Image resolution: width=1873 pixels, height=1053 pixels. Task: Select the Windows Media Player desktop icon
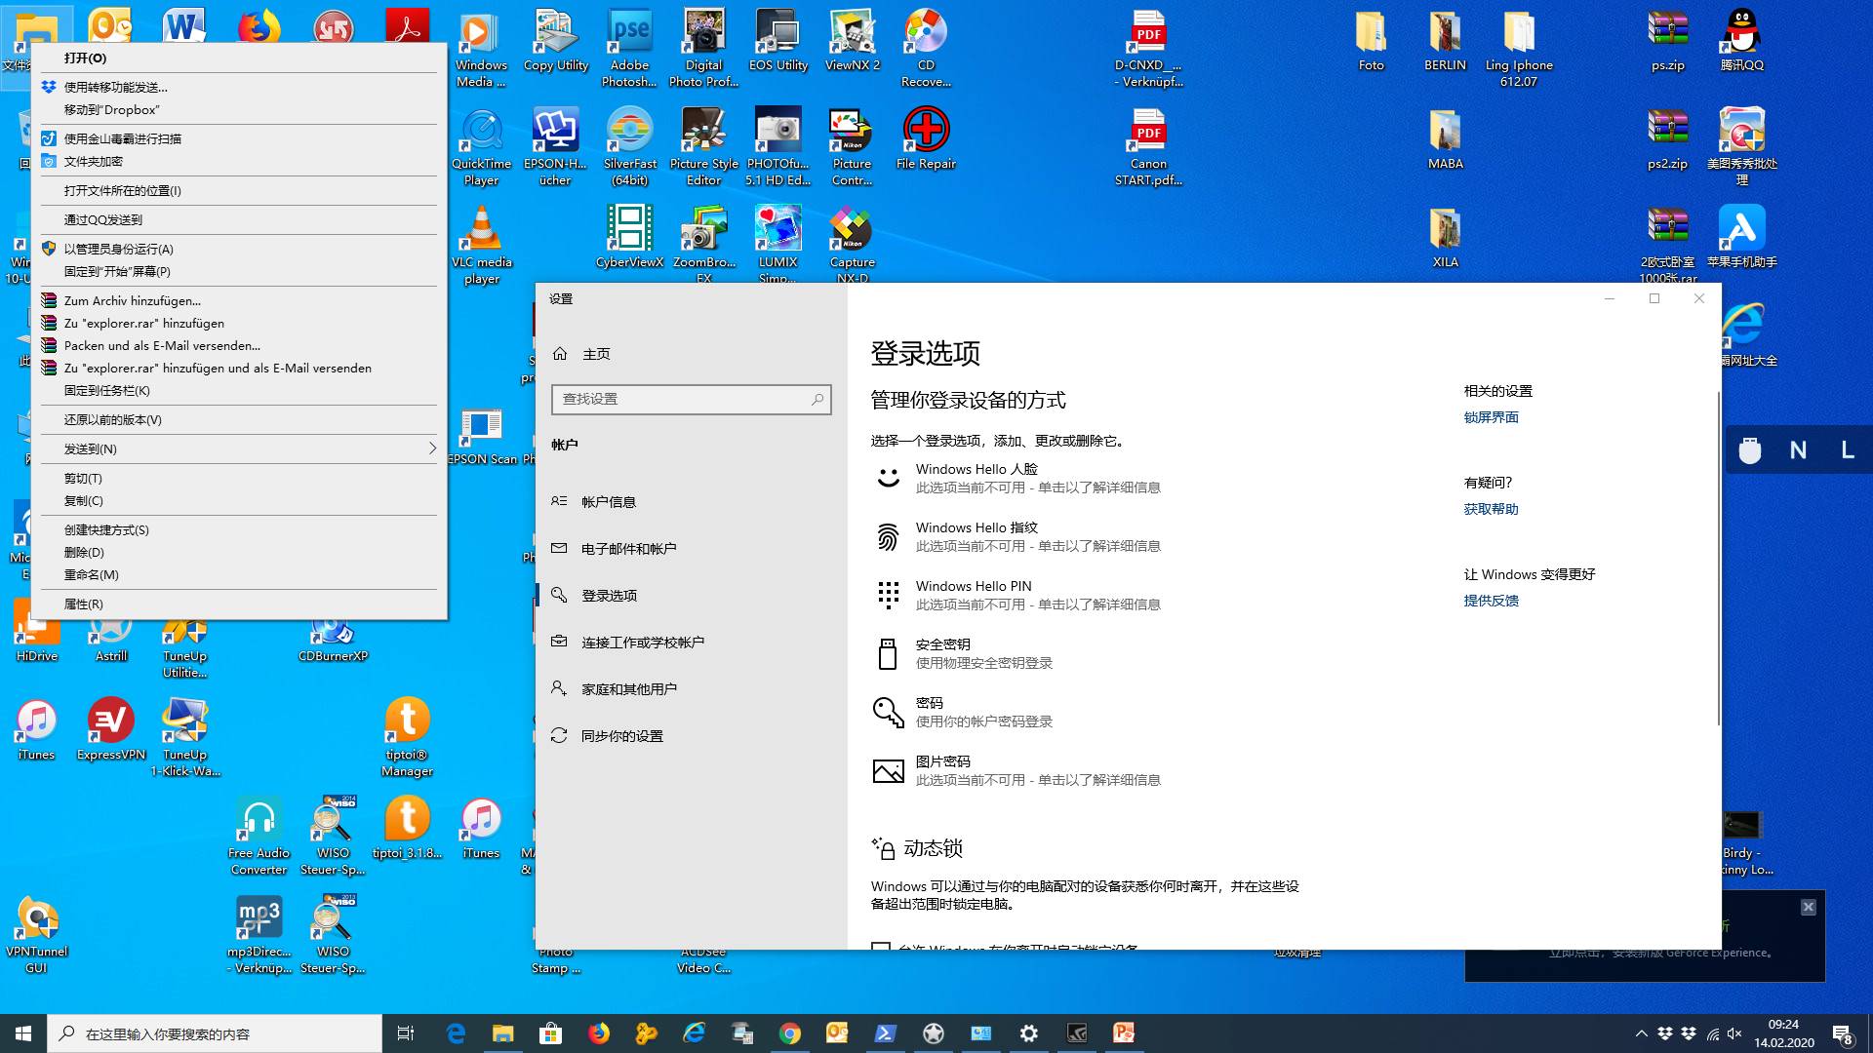coord(482,48)
